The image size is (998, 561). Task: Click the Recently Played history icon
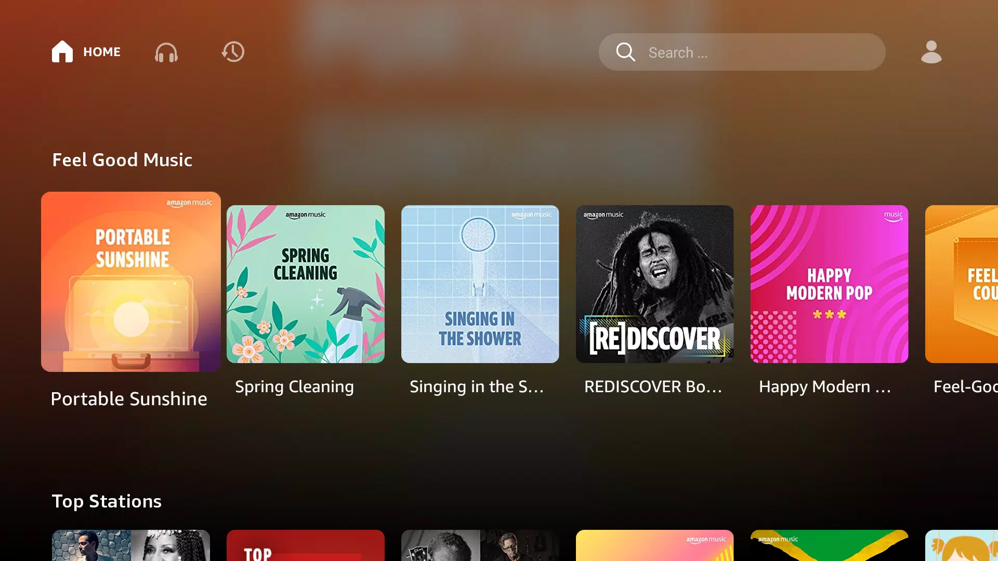(x=233, y=52)
